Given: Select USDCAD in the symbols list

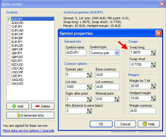Looking at the screenshot, I should pos(18,68).
